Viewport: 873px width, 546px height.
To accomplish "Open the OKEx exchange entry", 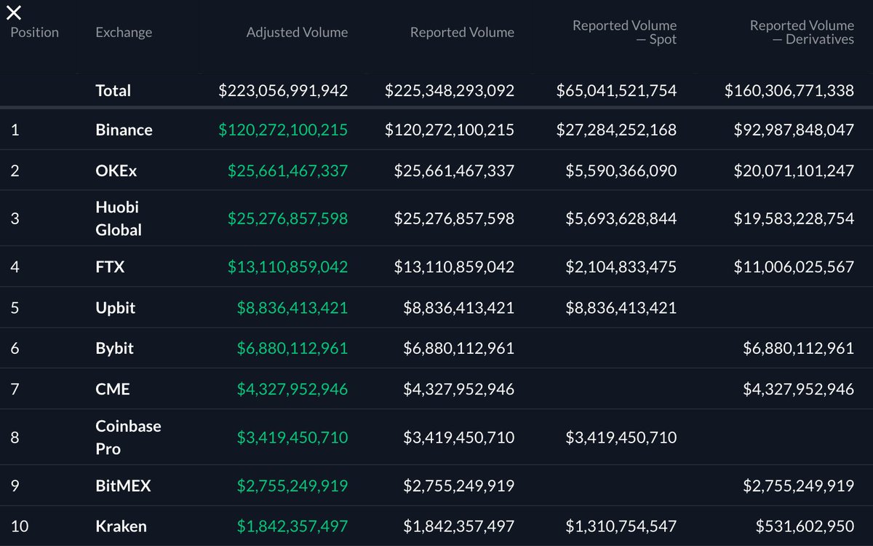I will click(116, 170).
